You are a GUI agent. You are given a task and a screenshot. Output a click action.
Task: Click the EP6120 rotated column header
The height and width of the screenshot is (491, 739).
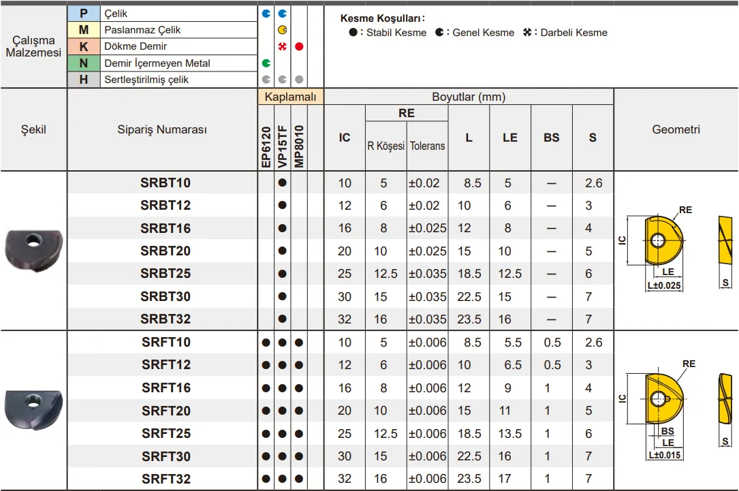point(266,146)
